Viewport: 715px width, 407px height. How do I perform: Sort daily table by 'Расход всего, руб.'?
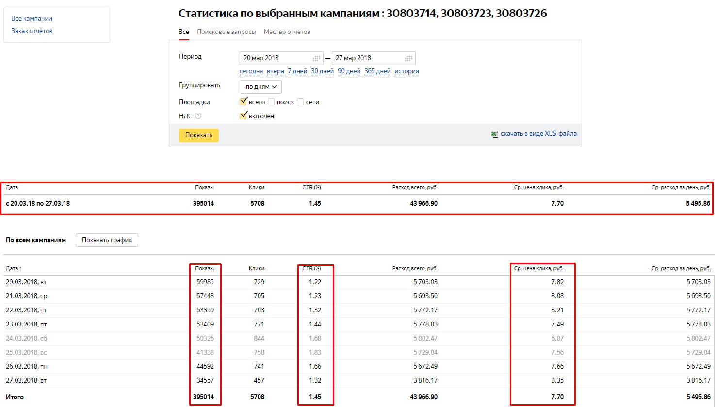coord(415,269)
